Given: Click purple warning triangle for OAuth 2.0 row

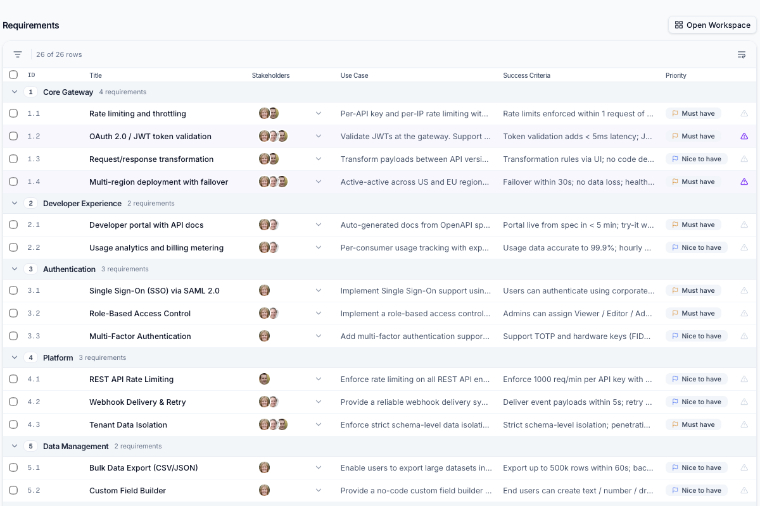Looking at the screenshot, I should click(744, 137).
